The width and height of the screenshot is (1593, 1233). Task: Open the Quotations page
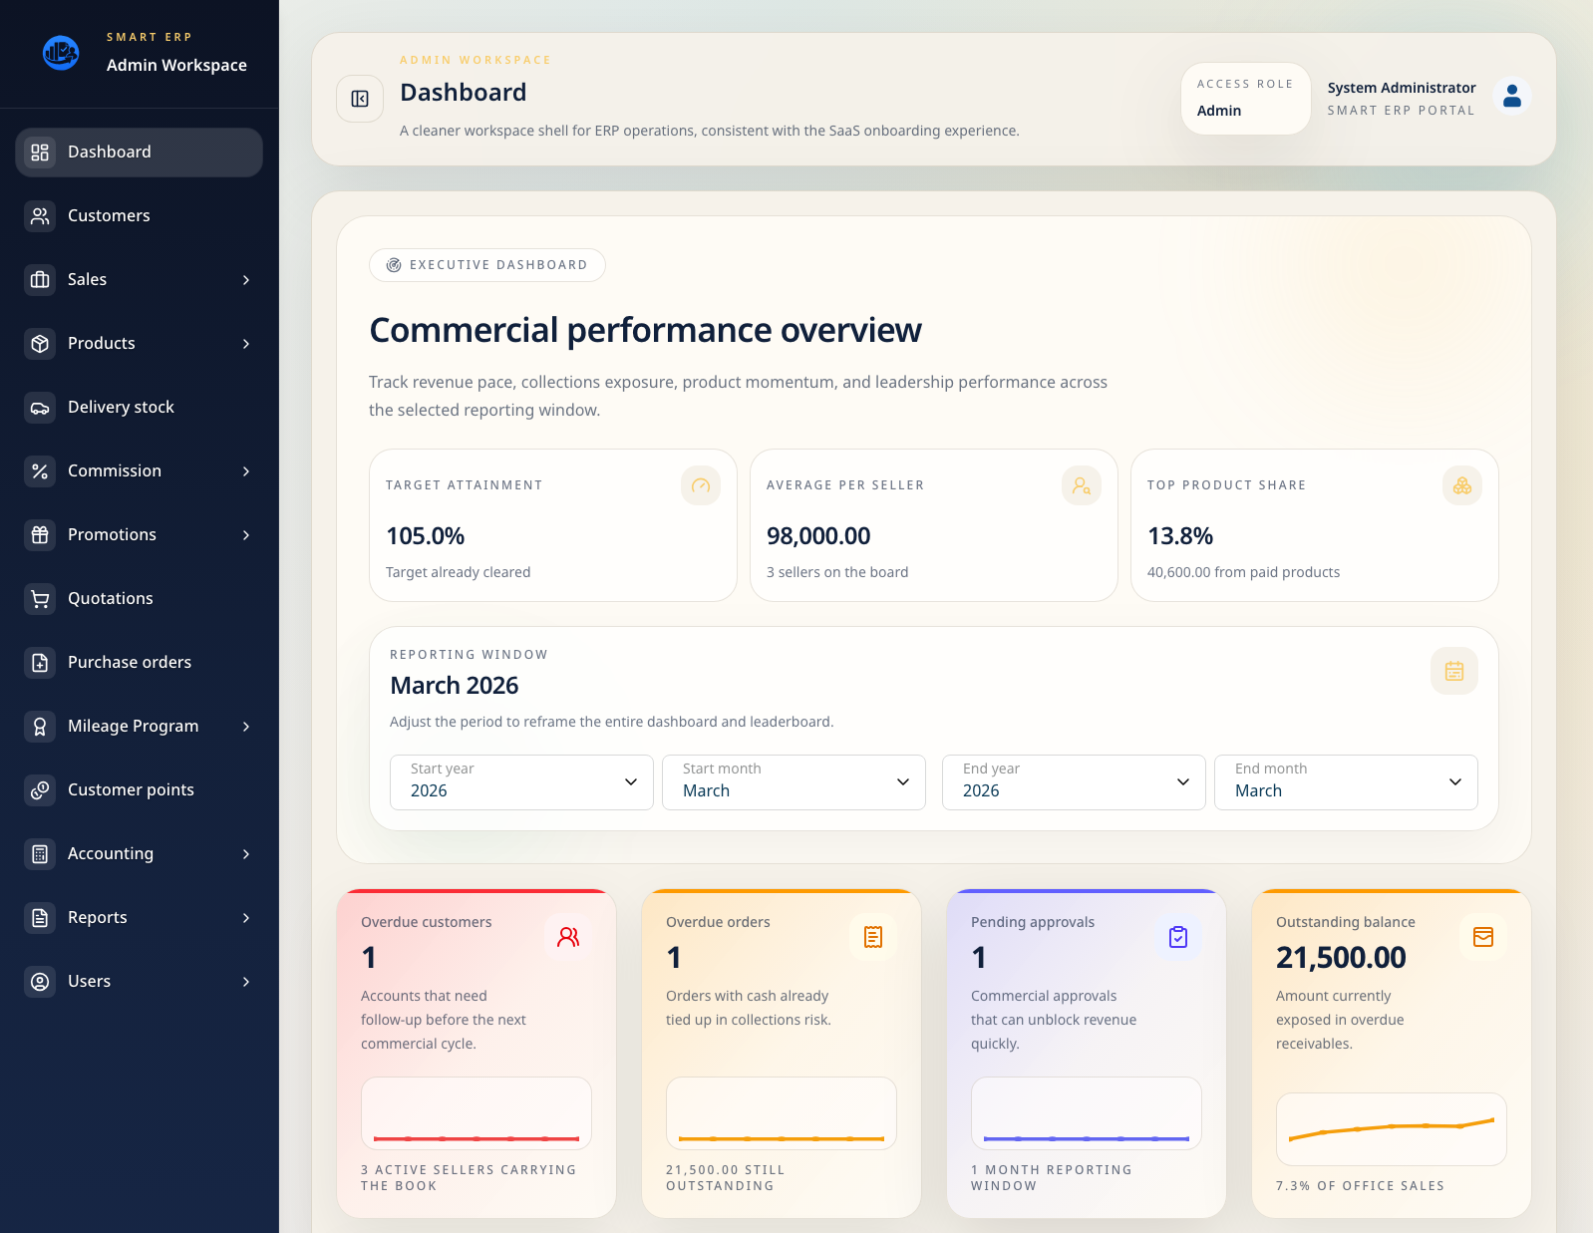coord(111,599)
